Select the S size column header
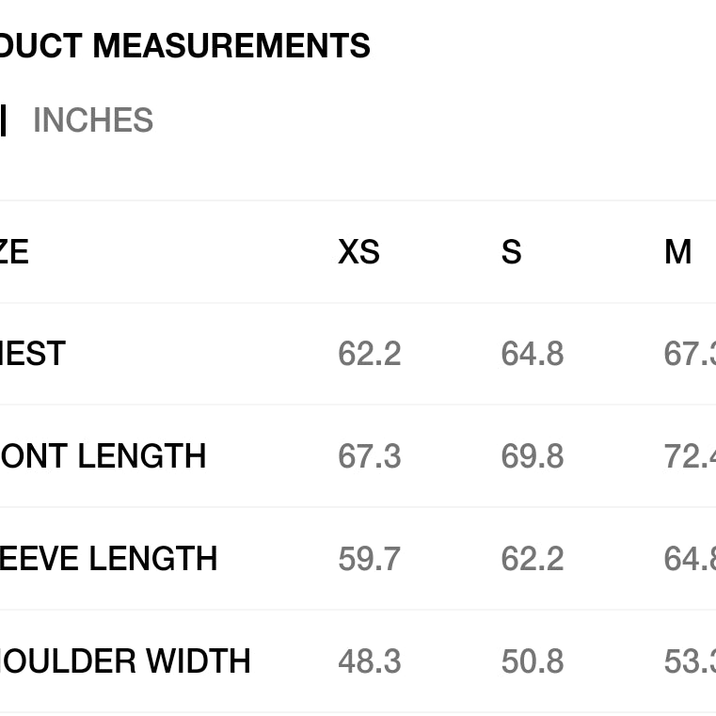The image size is (716, 716). [511, 252]
